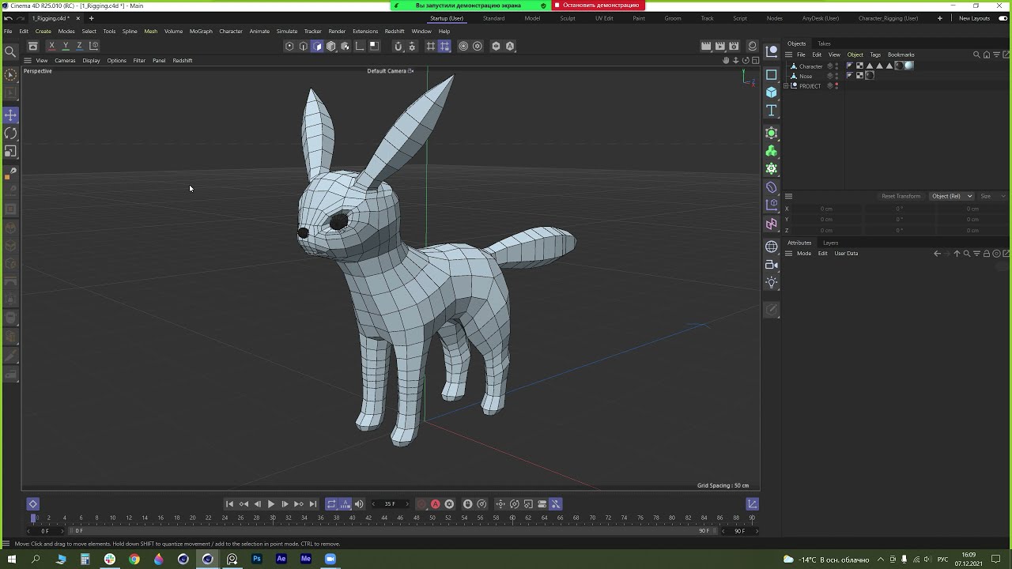Image resolution: width=1012 pixels, height=569 pixels.
Task: Click keyframe diamond icon left of timeline
Action: click(32, 504)
